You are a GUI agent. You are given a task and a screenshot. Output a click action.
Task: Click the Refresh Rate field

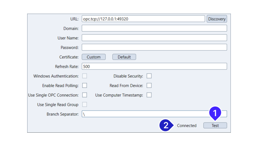[x=154, y=66]
